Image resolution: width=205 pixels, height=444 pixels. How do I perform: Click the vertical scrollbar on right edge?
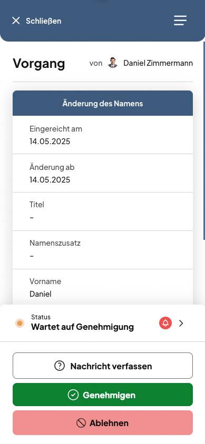pos(204,141)
